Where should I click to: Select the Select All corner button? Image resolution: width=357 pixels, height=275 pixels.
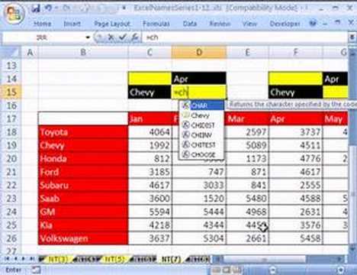click(x=11, y=53)
